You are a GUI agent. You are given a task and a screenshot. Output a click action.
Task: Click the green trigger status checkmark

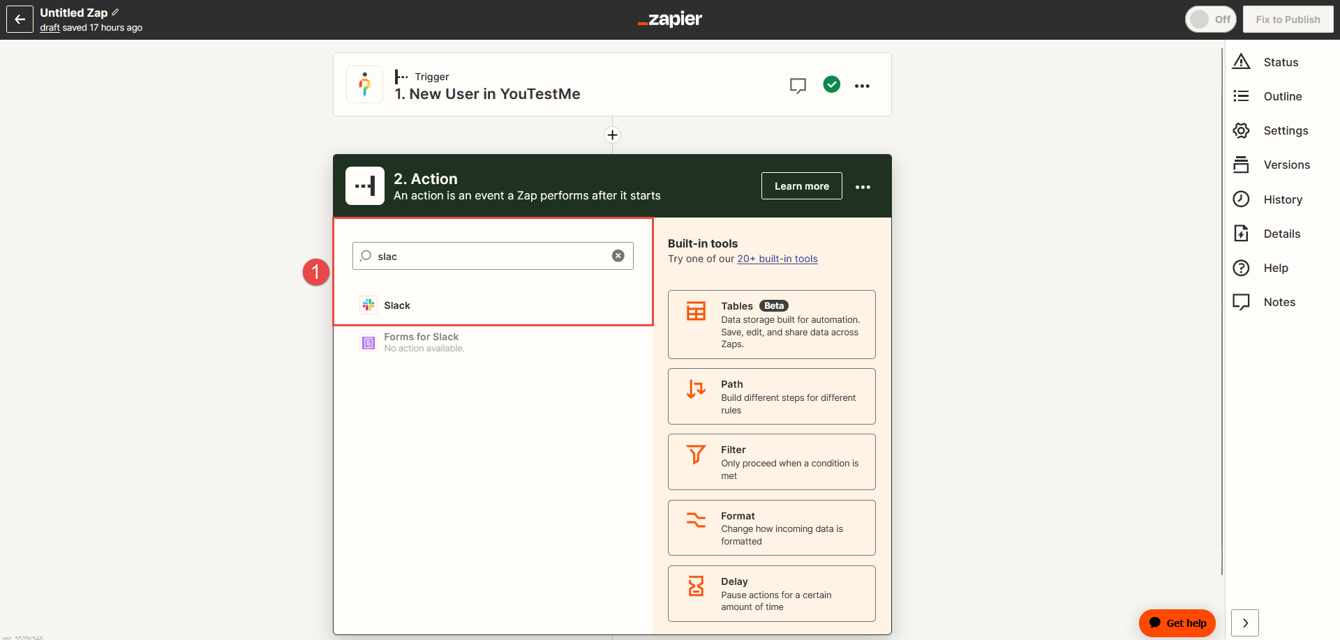[831, 84]
